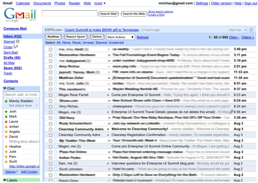The height and width of the screenshot is (183, 258).
Task: Check the Megan Ross Farrell email checkbox
Action: (x=50, y=95)
